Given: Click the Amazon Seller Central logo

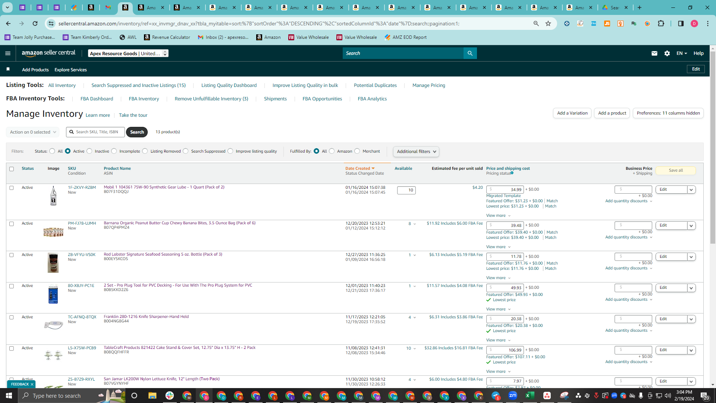Looking at the screenshot, I should click(x=48, y=53).
